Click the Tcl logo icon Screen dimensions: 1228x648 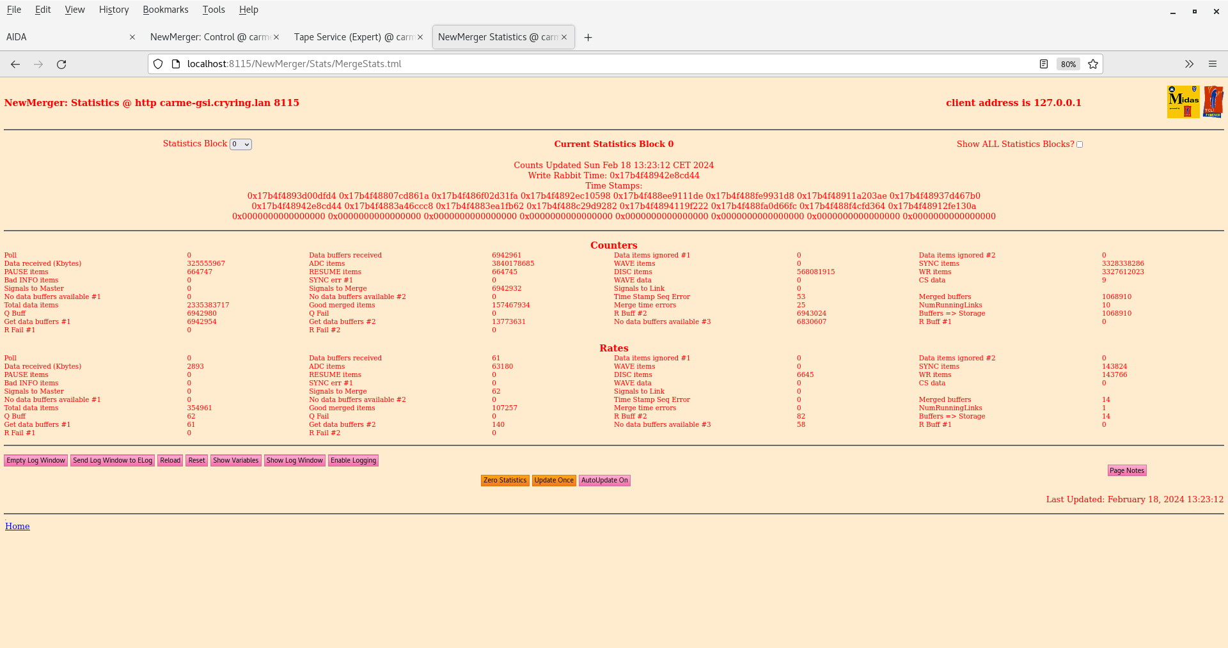coord(1213,102)
